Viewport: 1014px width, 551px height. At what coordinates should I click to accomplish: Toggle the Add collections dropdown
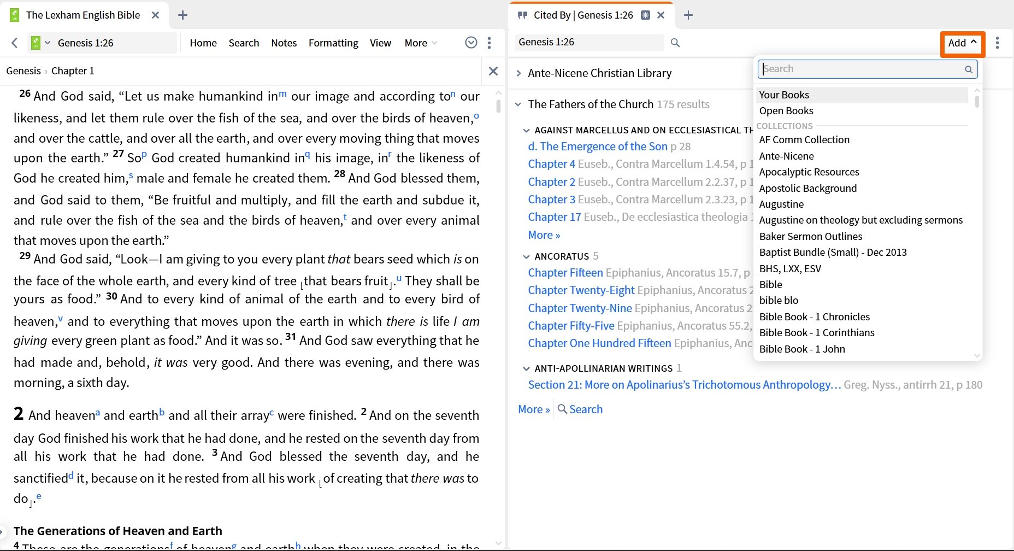tap(962, 43)
